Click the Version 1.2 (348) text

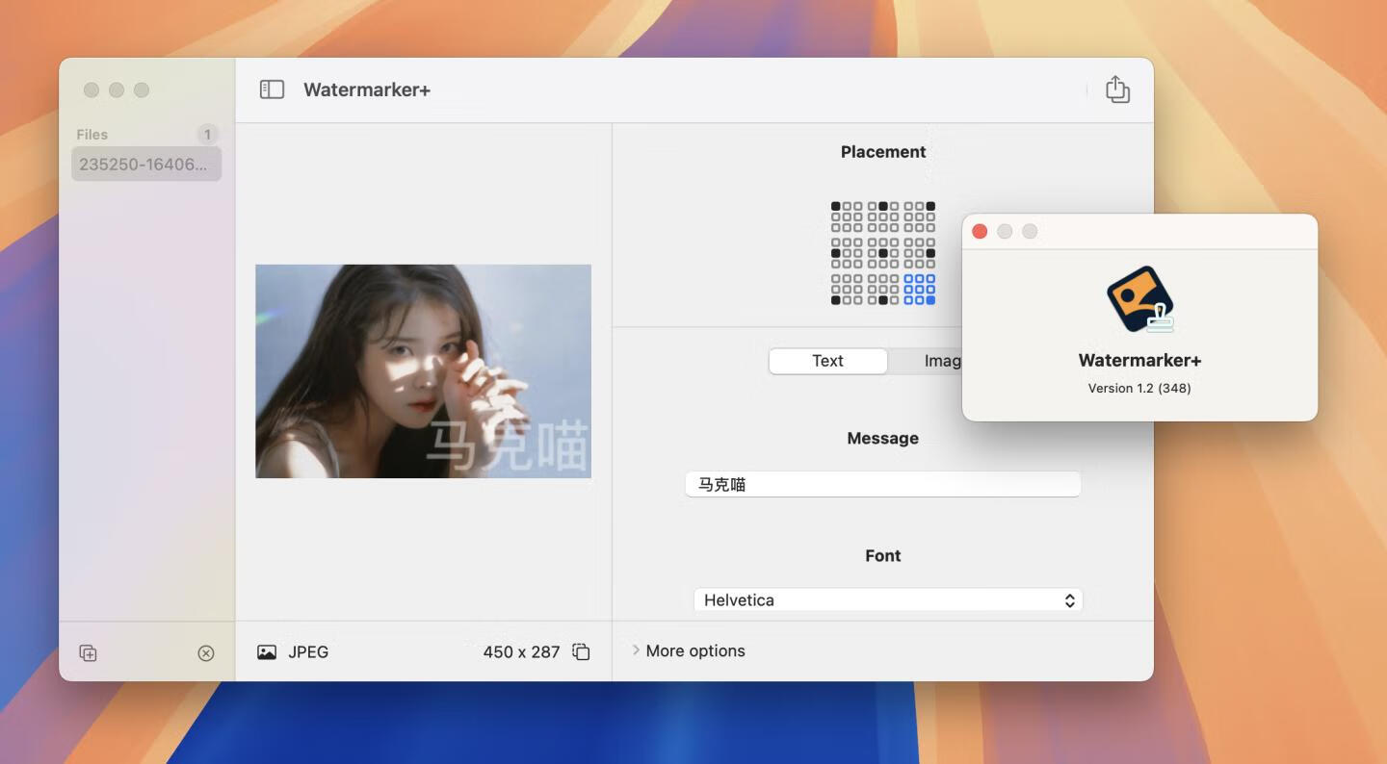coord(1139,389)
